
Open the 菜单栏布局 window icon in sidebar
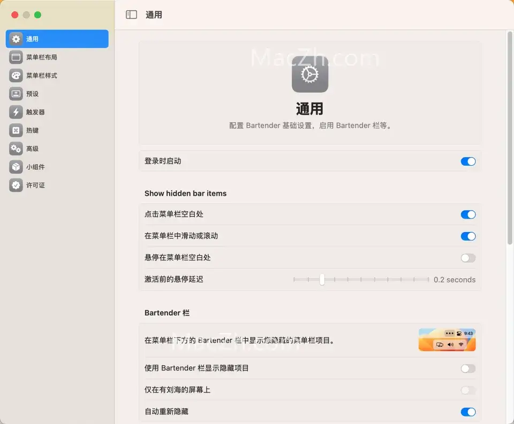click(x=16, y=57)
